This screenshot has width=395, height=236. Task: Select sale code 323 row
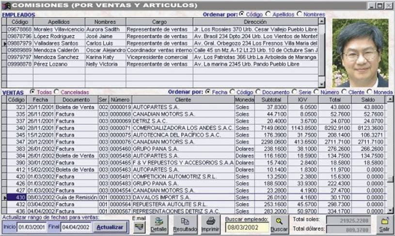(x=196, y=107)
